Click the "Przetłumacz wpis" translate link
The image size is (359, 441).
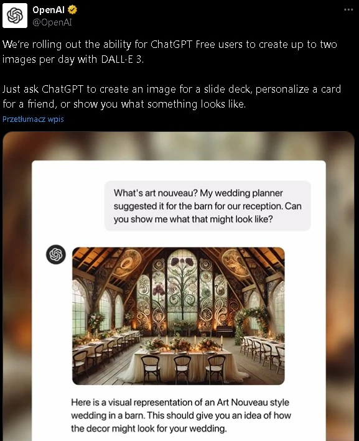tap(33, 119)
